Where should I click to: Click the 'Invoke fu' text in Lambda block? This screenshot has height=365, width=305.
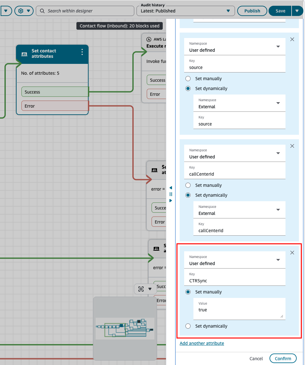(x=156, y=61)
